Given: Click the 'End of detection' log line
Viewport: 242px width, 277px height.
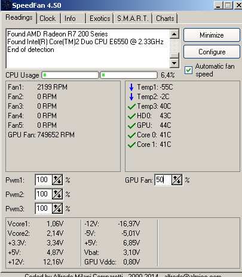Looking at the screenshot, I should point(30,50).
